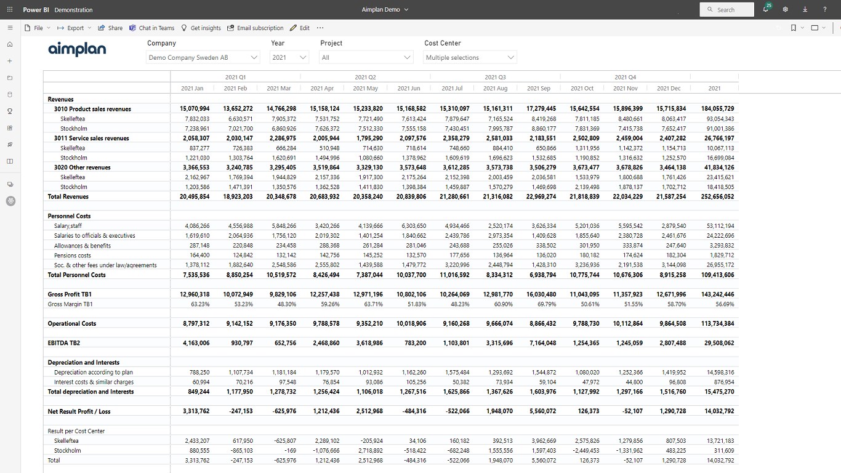This screenshot has width=841, height=473.
Task: Click Get insights lightbulb
Action: [x=201, y=28]
